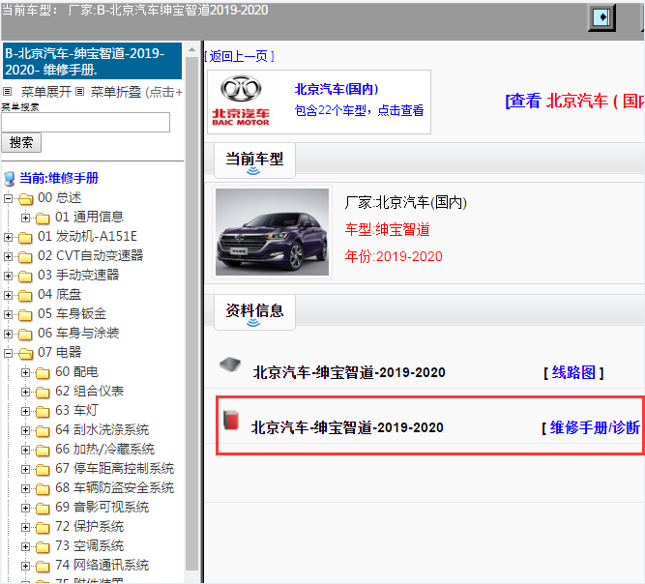Open the 北京汽车(国内) brand link
This screenshot has width=645, height=584.
(337, 89)
